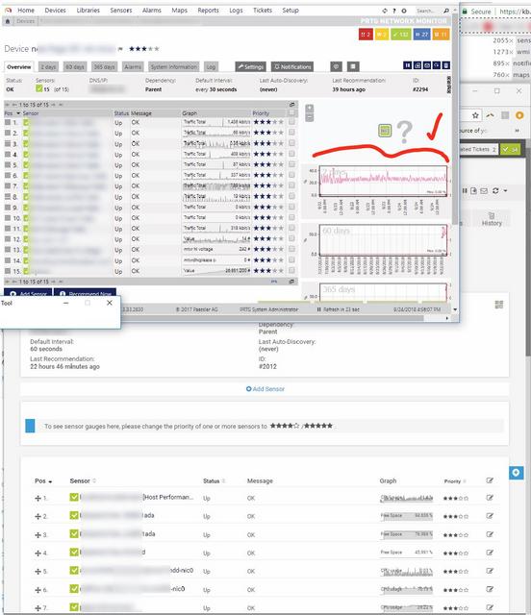Switch to the 2 days tab

click(48, 66)
